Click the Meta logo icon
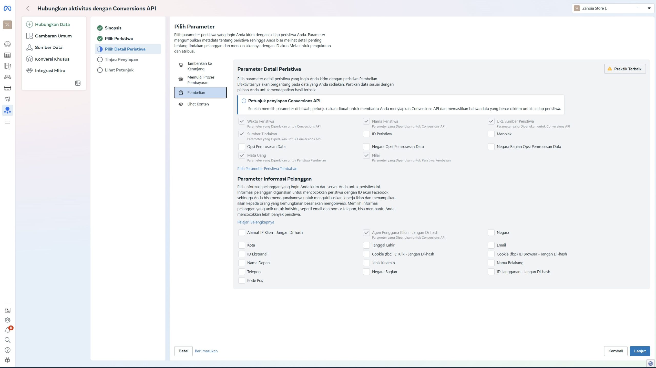The height and width of the screenshot is (368, 656). pyautogui.click(x=7, y=8)
